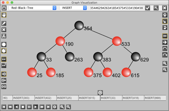
Task: Toggle the undirected edge line style
Action: pos(165,36)
